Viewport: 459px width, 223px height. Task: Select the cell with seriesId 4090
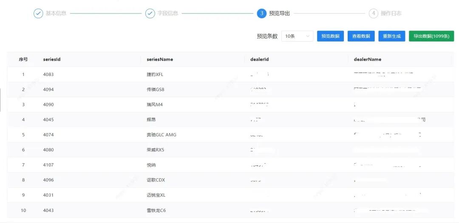tap(48, 104)
